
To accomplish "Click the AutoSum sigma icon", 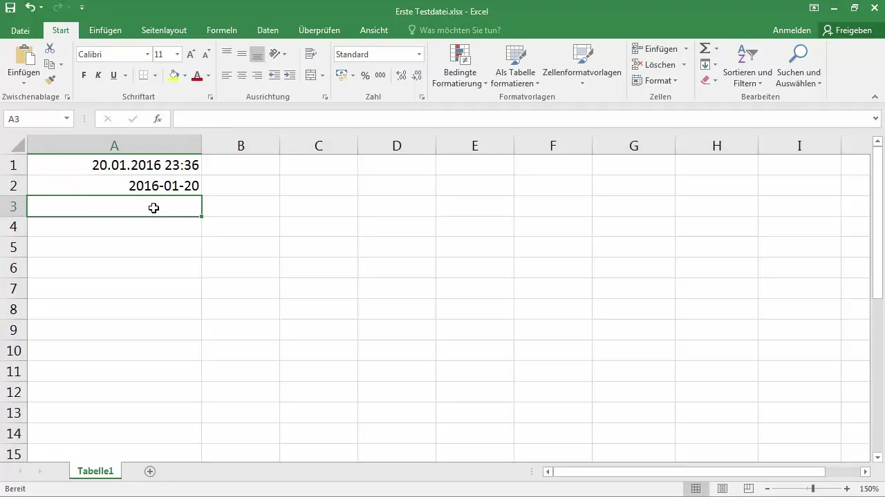I will point(705,49).
